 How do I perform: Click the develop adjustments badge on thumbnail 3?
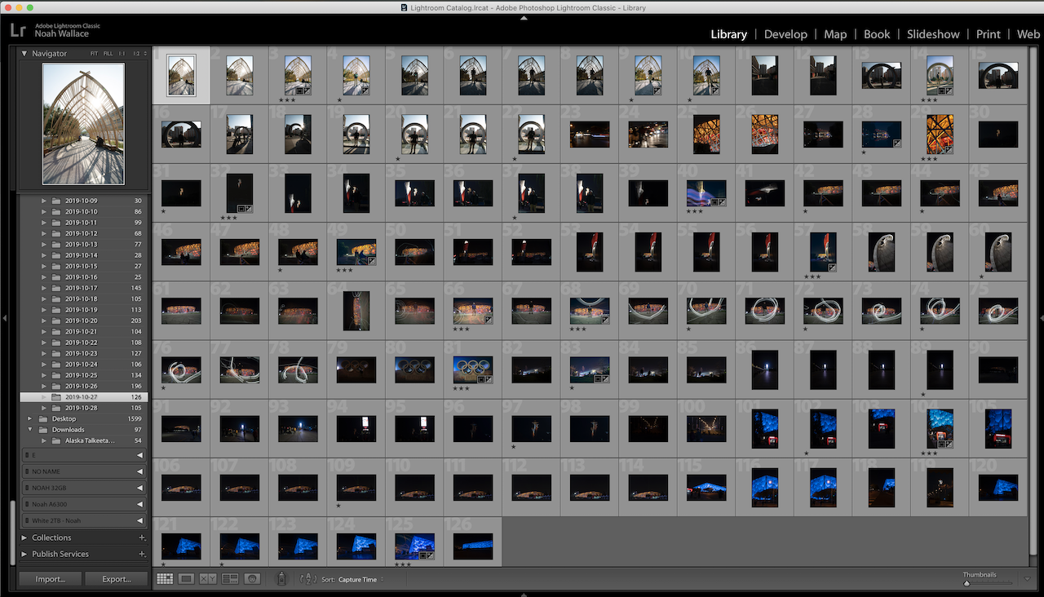coord(306,91)
